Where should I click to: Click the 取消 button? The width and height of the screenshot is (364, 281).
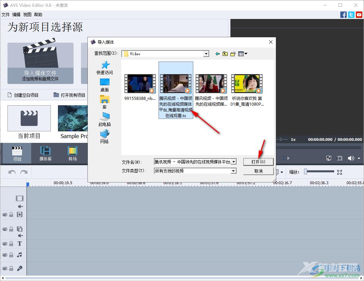[258, 171]
